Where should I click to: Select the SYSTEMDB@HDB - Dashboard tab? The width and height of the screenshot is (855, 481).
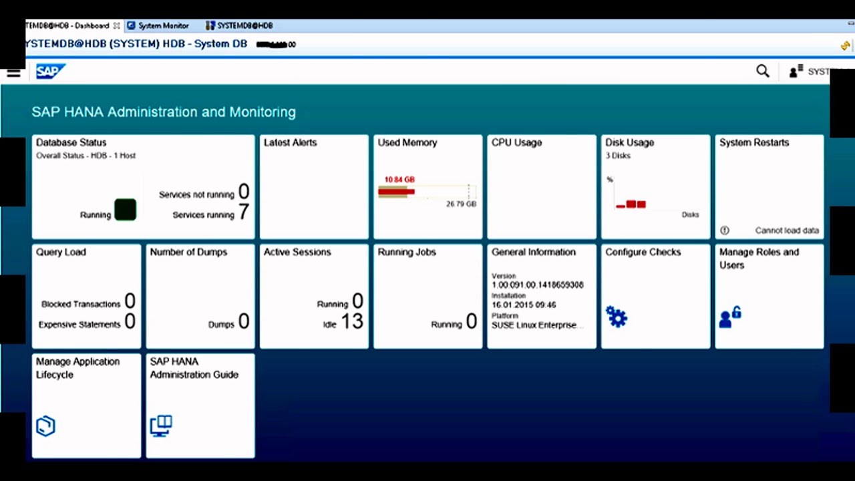click(x=67, y=25)
